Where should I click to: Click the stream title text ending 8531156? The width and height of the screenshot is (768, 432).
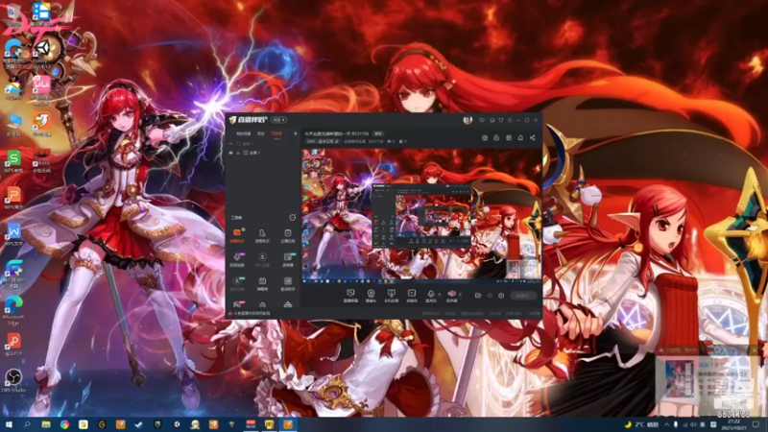337,133
